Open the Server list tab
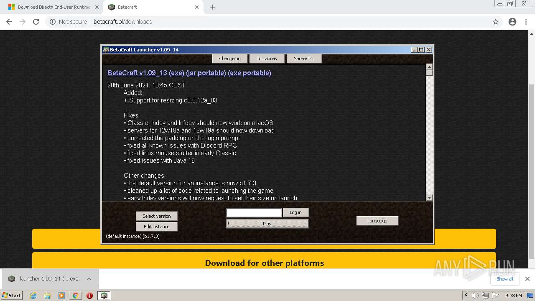The height and width of the screenshot is (301, 535). tap(304, 59)
